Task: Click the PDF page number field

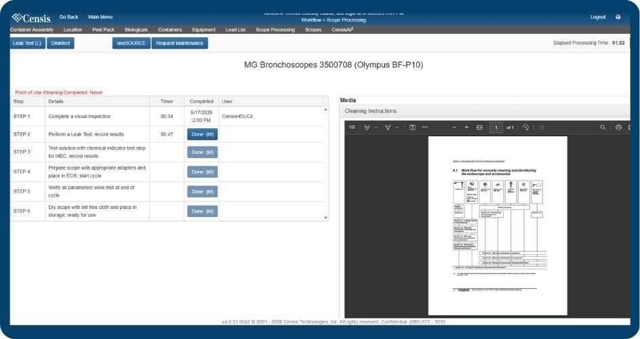Action: (x=496, y=127)
